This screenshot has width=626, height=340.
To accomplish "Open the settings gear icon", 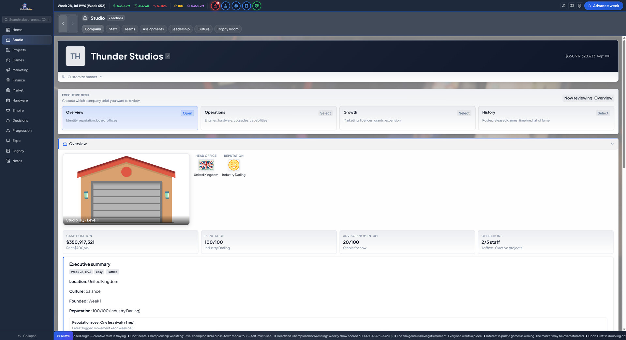I will (579, 6).
